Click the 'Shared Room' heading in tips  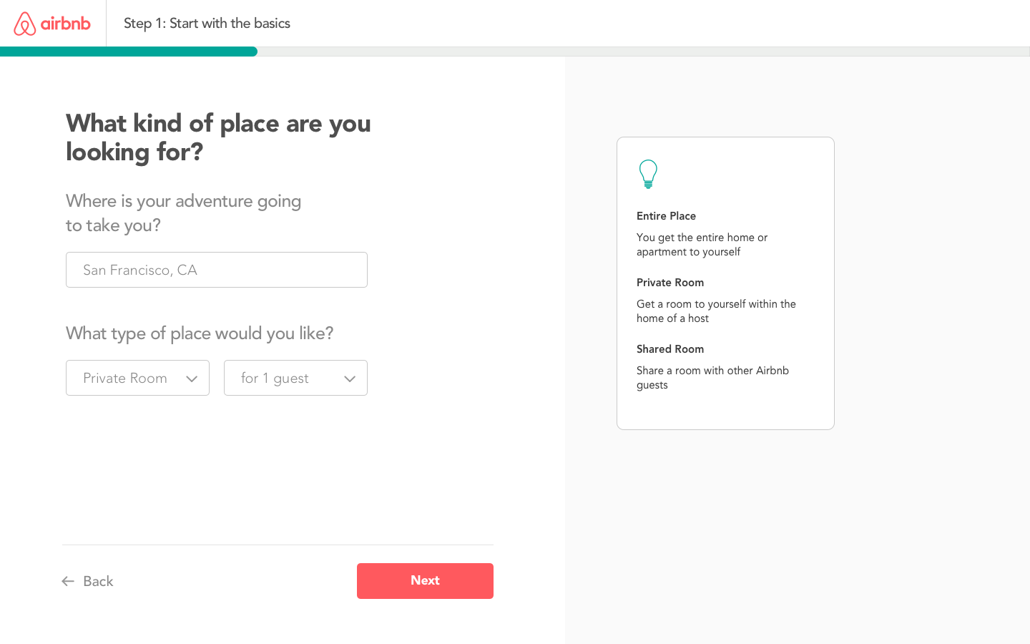[670, 349]
